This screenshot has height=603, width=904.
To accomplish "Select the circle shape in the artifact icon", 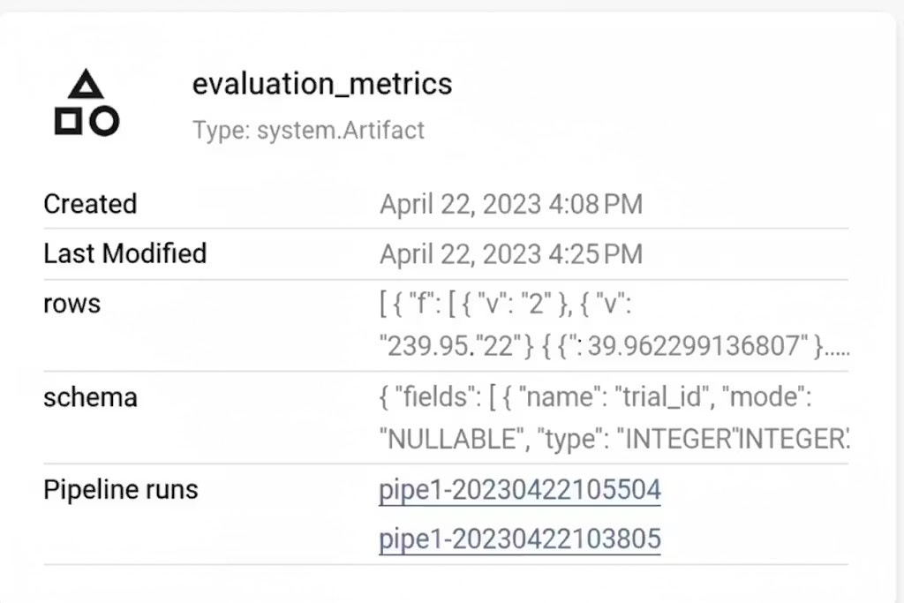I will click(x=104, y=119).
